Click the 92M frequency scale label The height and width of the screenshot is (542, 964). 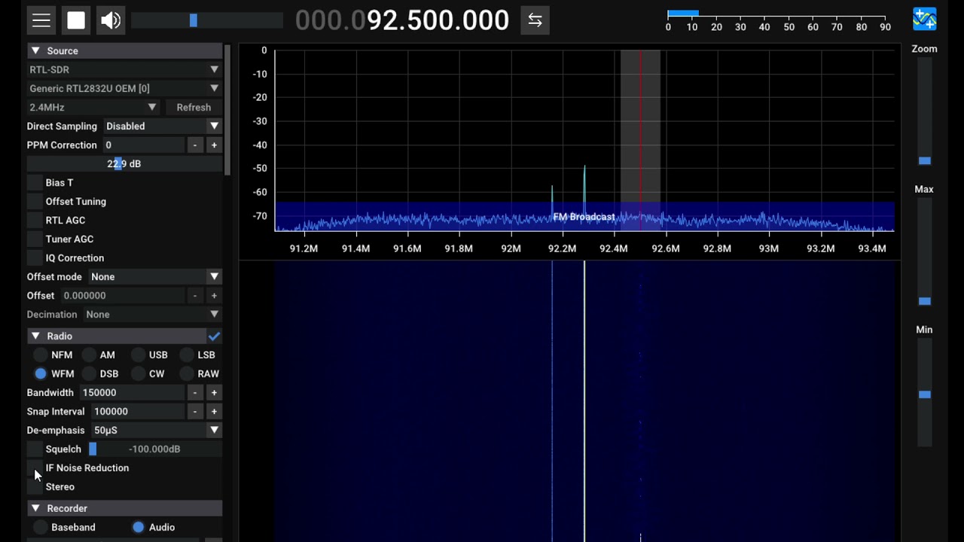click(511, 248)
